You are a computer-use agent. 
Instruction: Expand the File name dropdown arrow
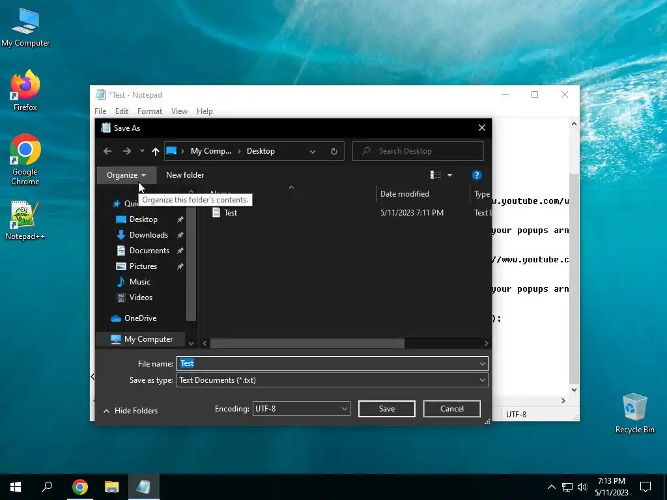483,363
